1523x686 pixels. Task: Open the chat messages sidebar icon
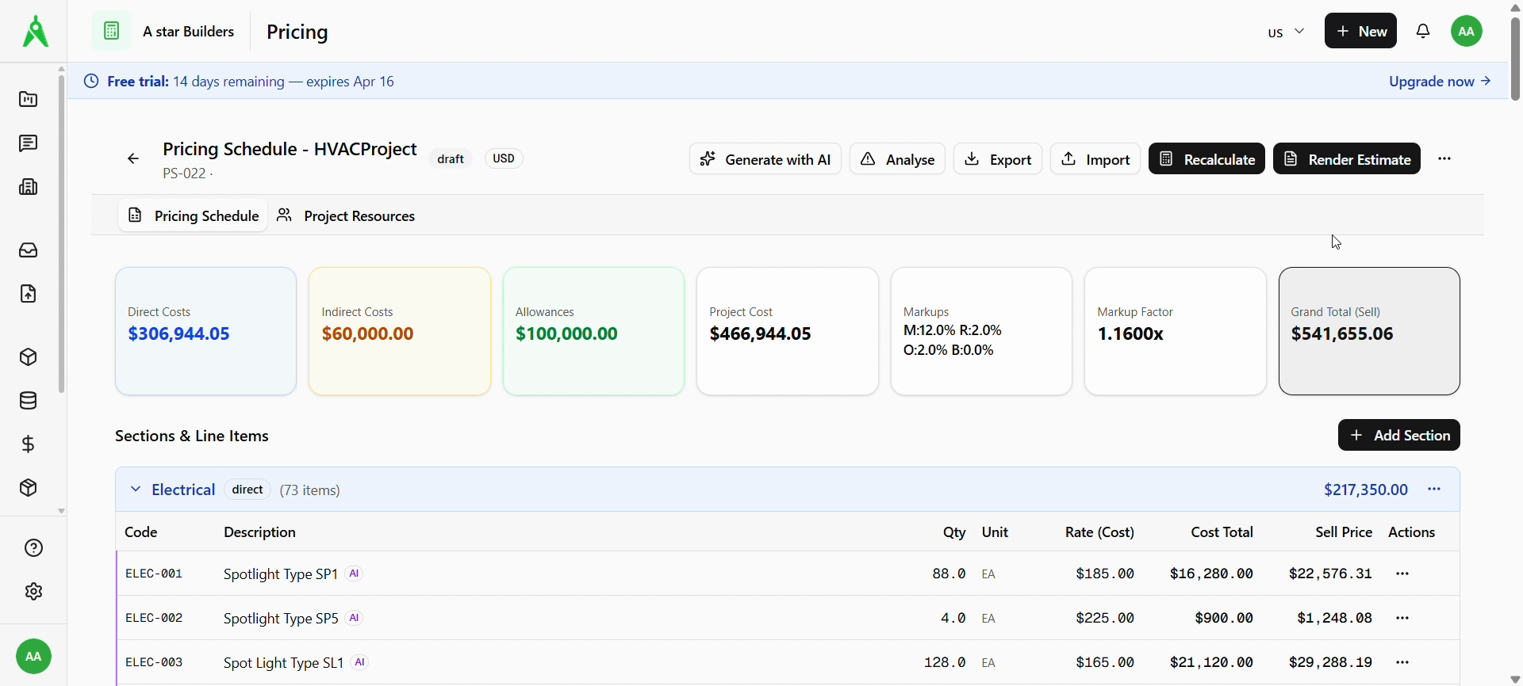(x=29, y=143)
